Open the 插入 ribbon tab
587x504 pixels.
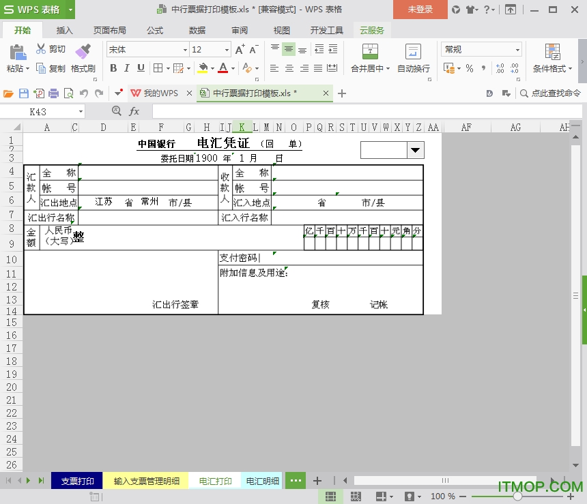[x=64, y=30]
